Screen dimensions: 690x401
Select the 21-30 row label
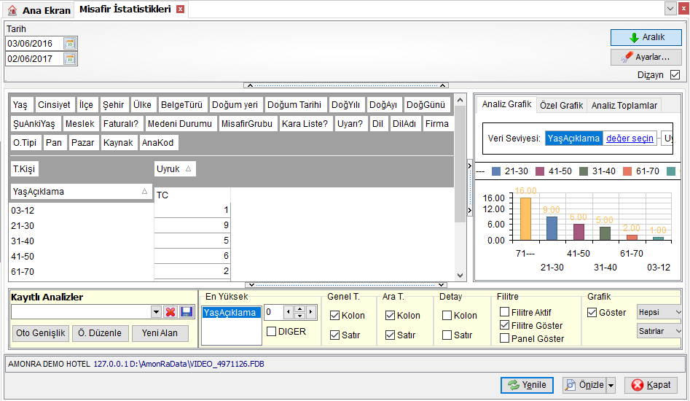(23, 226)
